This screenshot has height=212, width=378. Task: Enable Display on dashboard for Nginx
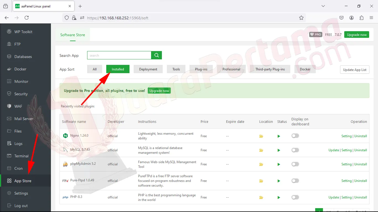(295, 136)
